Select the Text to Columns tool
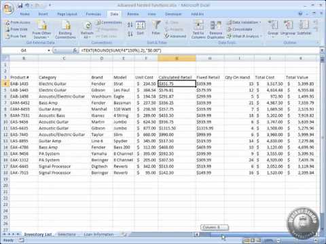 click(198, 29)
